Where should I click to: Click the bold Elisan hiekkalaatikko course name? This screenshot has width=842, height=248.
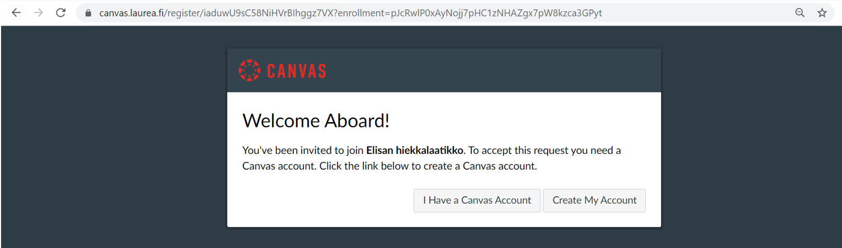(415, 150)
